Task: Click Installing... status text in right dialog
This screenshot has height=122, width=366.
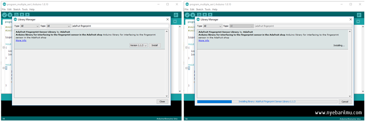Action: coord(339,45)
